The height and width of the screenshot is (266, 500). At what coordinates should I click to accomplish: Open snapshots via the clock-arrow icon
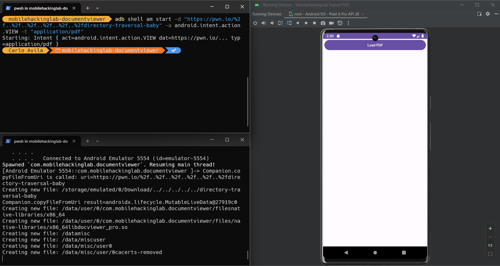coord(340,23)
